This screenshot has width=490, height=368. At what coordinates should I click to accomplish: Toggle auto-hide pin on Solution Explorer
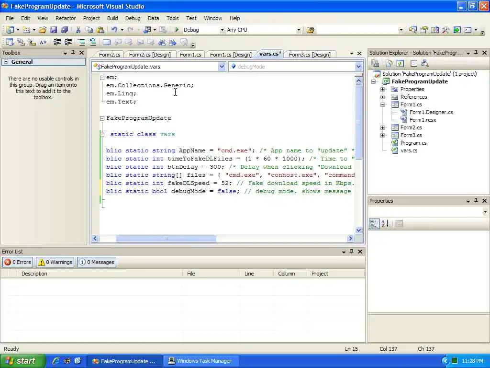tap(476, 53)
